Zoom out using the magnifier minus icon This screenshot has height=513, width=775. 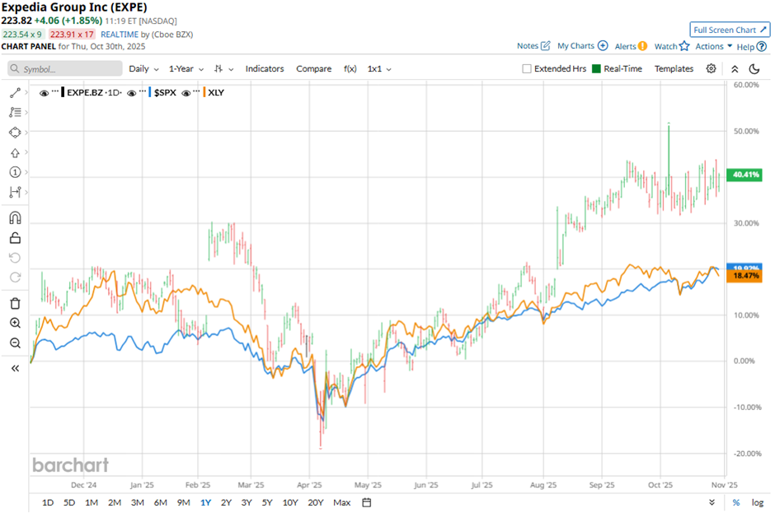[15, 343]
